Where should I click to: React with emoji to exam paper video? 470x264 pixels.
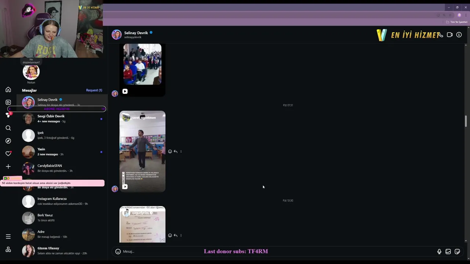click(x=170, y=235)
